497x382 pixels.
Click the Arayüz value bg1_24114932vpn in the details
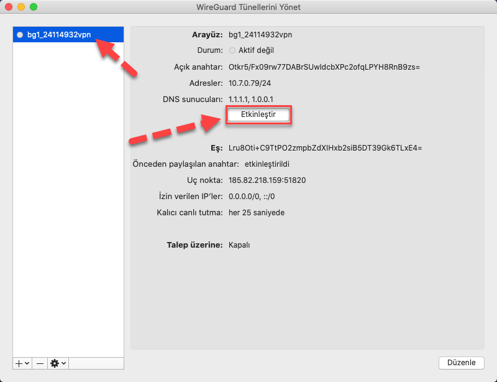[260, 35]
